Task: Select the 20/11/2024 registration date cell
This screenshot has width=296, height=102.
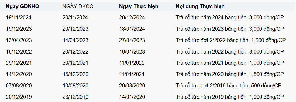Action: (x=75, y=17)
